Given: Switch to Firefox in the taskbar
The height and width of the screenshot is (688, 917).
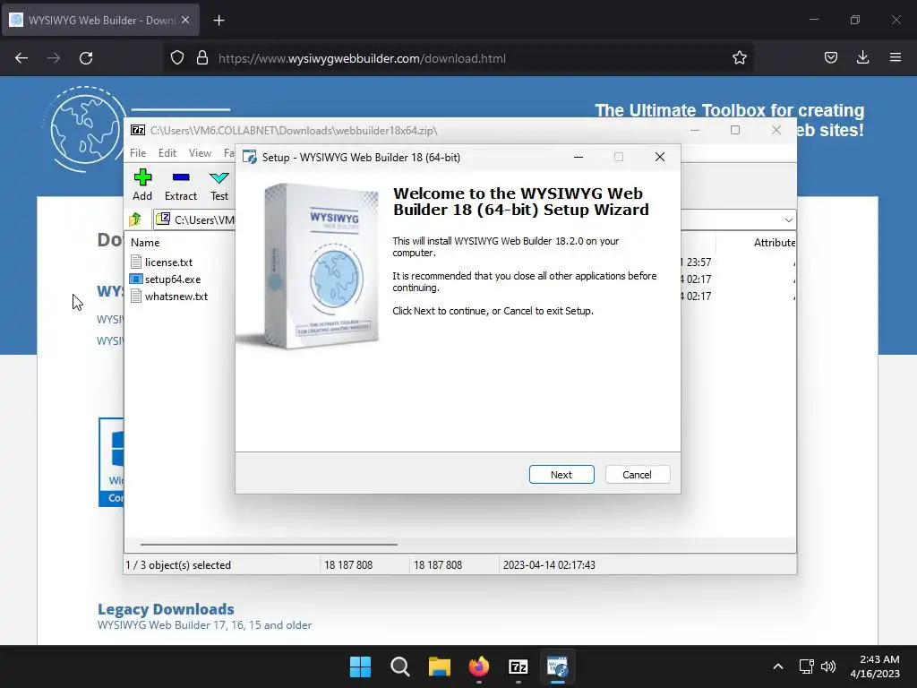Looking at the screenshot, I should [479, 666].
